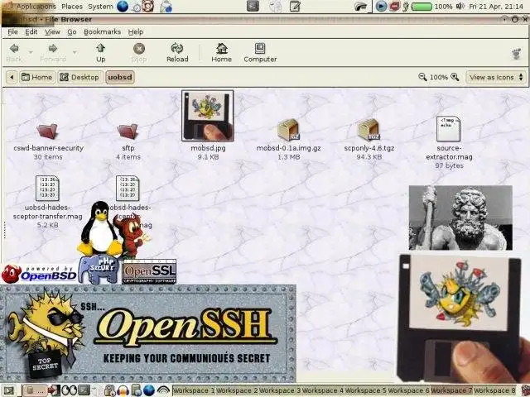Click the Stop loading icon

139,53
